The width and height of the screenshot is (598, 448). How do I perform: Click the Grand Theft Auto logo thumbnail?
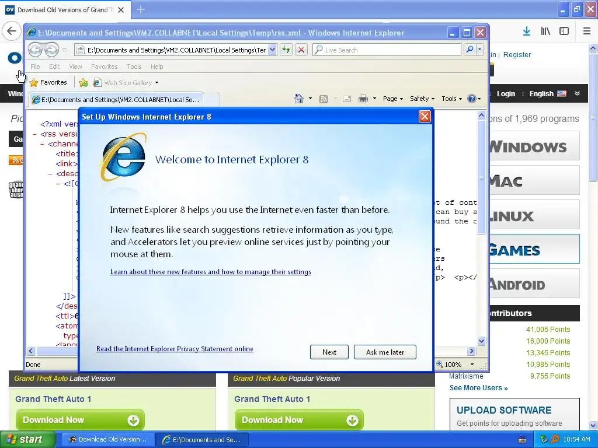pyautogui.click(x=16, y=190)
